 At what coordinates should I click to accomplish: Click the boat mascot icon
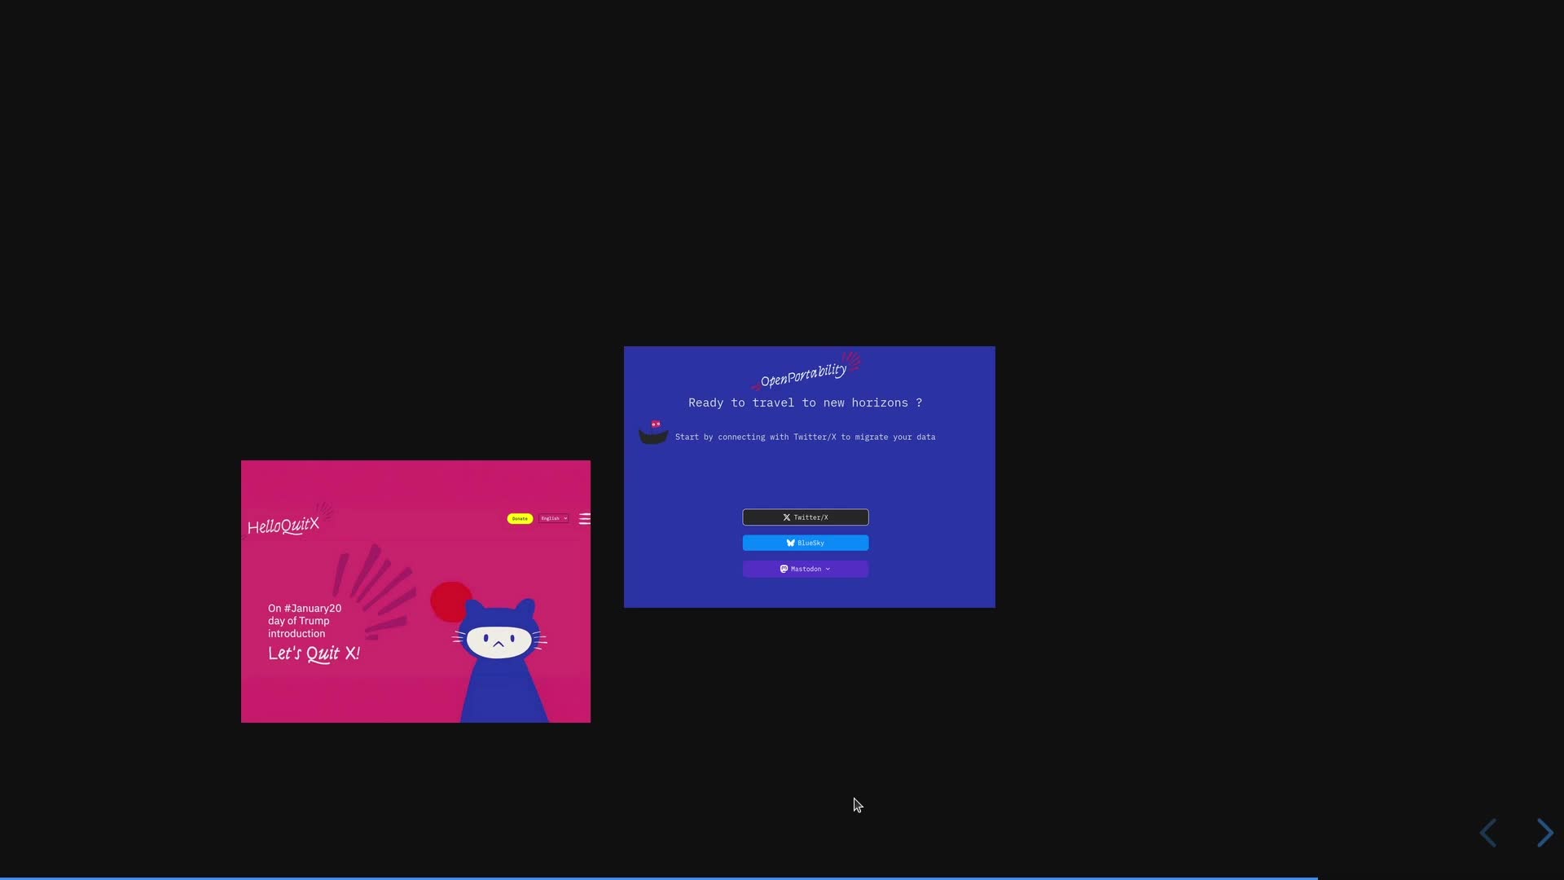[653, 433]
